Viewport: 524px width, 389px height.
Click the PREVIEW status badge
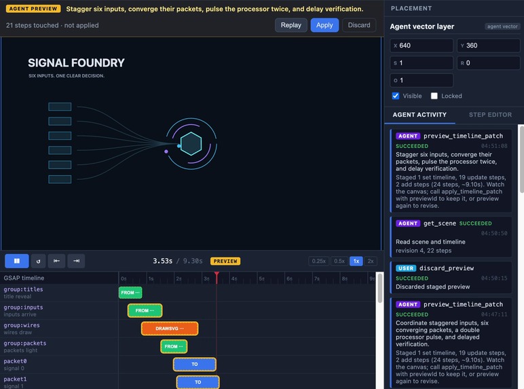[225, 261]
